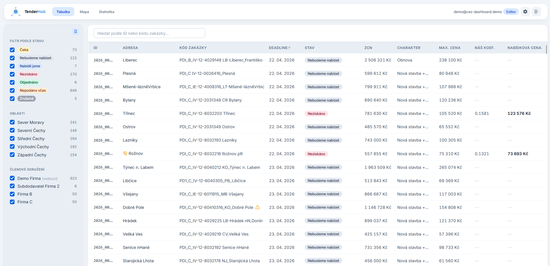Toggle Subdodavatel Firma 2 checkbox
This screenshot has width=550, height=266.
[12, 186]
